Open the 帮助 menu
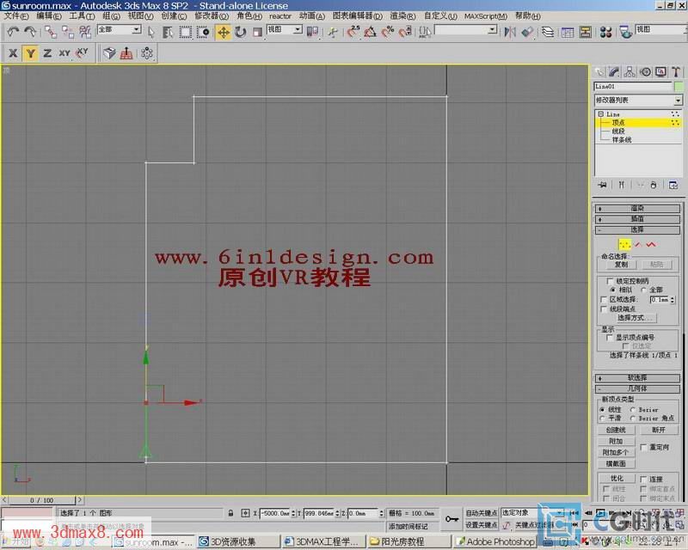Screen dimensions: 688x550 point(527,16)
